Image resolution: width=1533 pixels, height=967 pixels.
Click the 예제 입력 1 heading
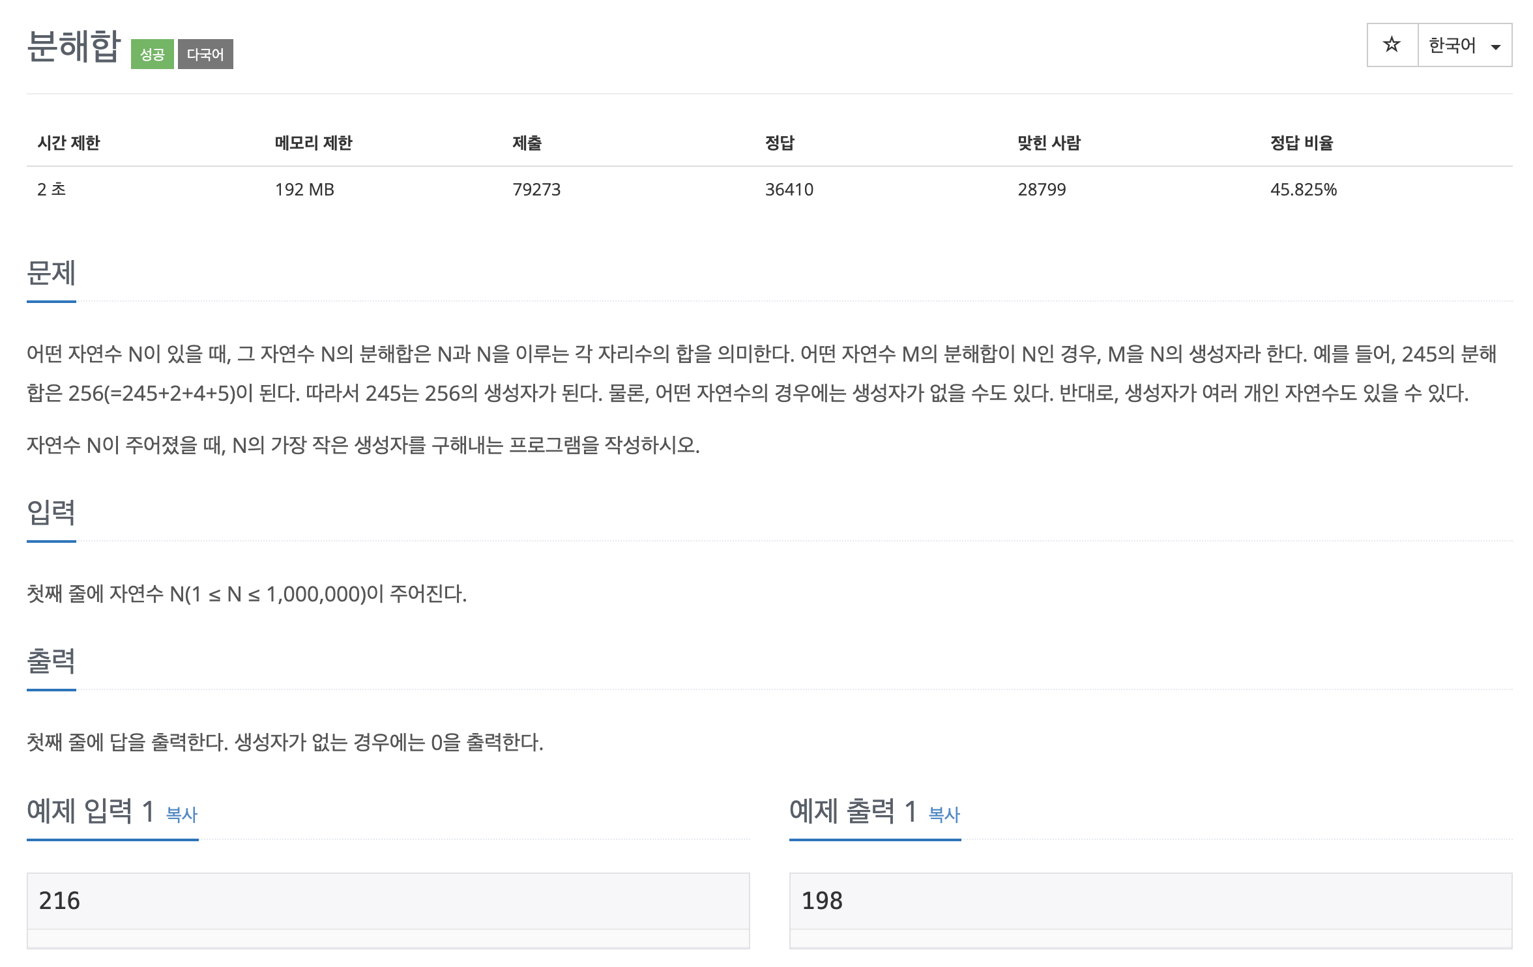90,811
